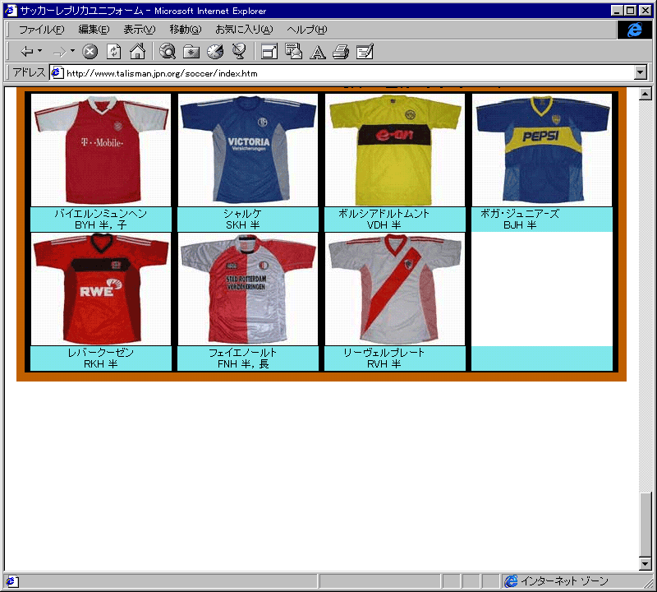This screenshot has width=657, height=592.
Task: Click the product code BJH 半
Action: tap(520, 225)
